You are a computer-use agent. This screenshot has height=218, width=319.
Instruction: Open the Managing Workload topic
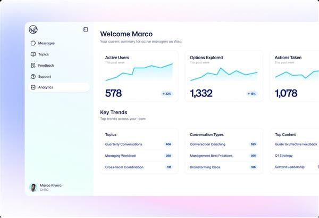(120, 156)
